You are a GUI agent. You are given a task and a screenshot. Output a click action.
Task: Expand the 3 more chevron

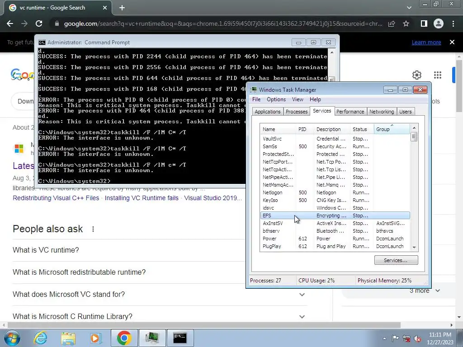pyautogui.click(x=438, y=291)
